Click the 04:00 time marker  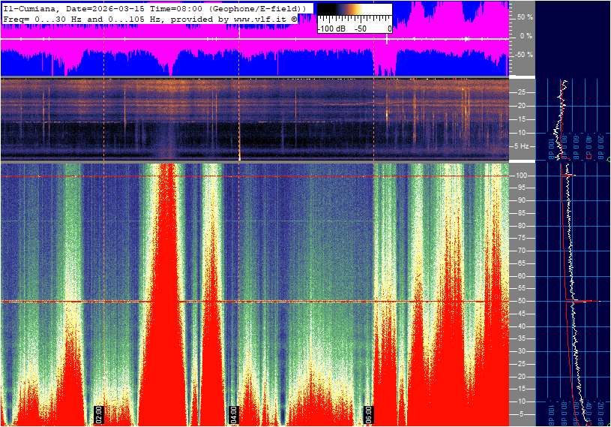[x=233, y=413]
